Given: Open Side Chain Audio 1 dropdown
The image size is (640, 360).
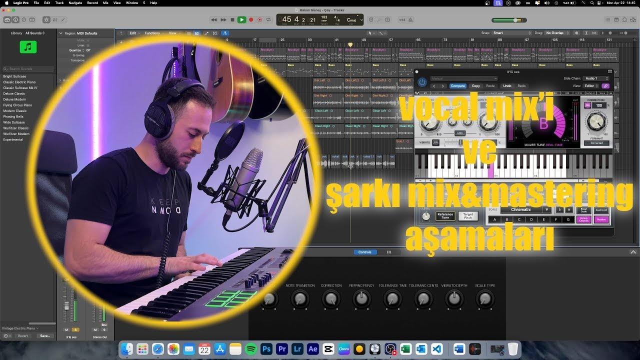Looking at the screenshot, I should tap(597, 78).
